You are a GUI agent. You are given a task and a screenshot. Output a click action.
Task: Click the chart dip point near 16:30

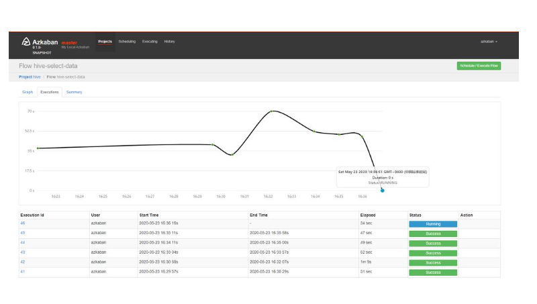(232, 155)
